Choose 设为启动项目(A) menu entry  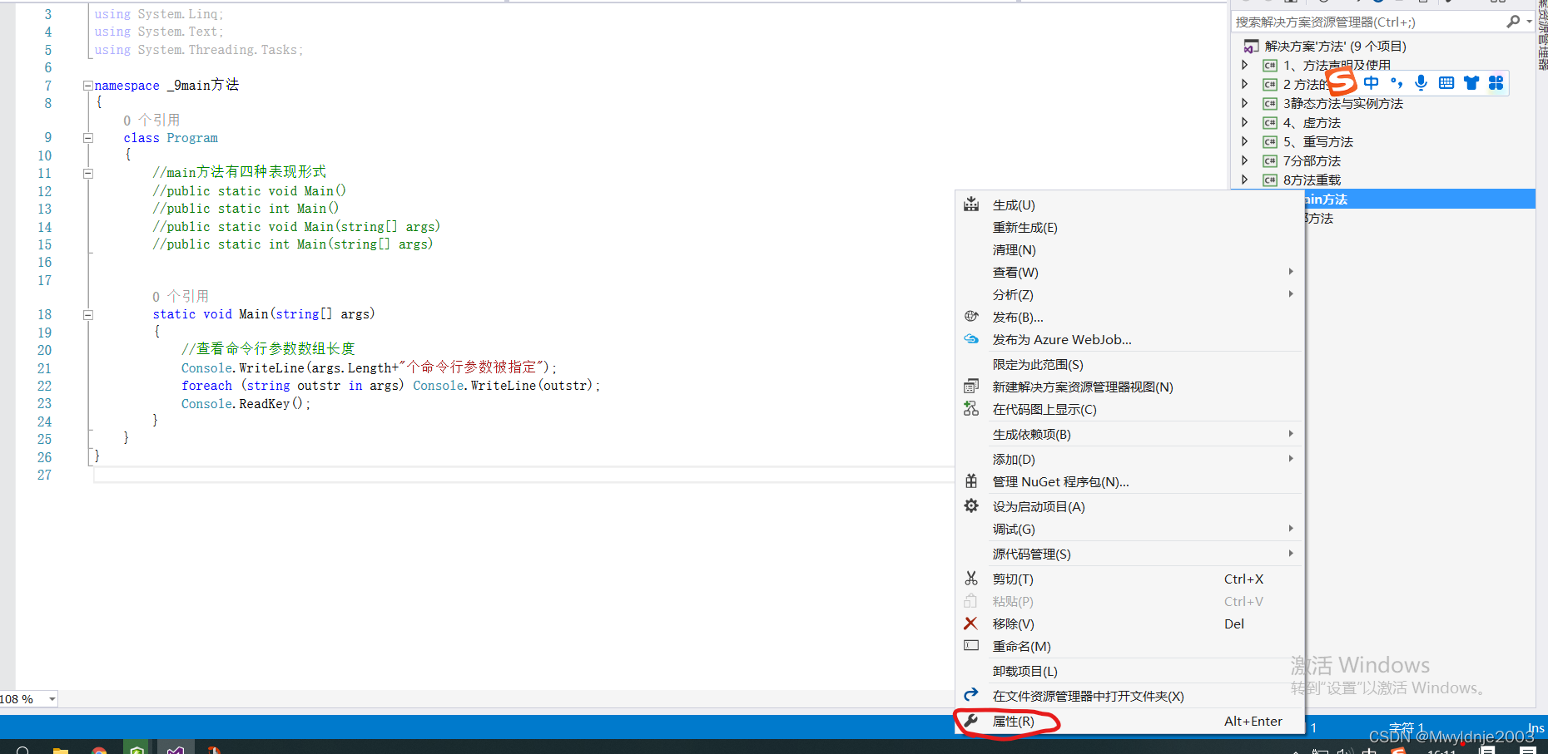[x=1129, y=506]
